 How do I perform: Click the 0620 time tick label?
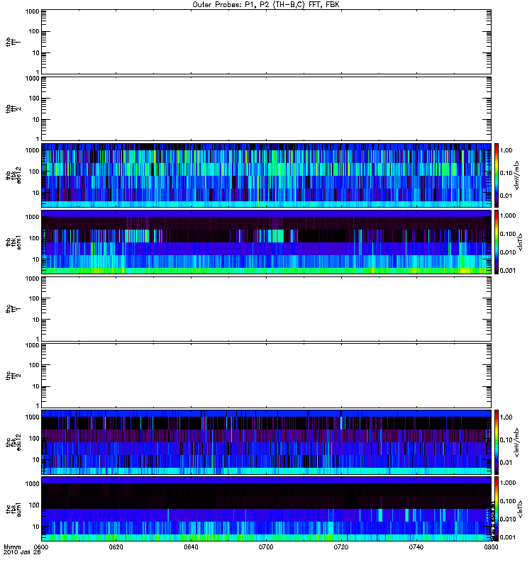(x=116, y=547)
